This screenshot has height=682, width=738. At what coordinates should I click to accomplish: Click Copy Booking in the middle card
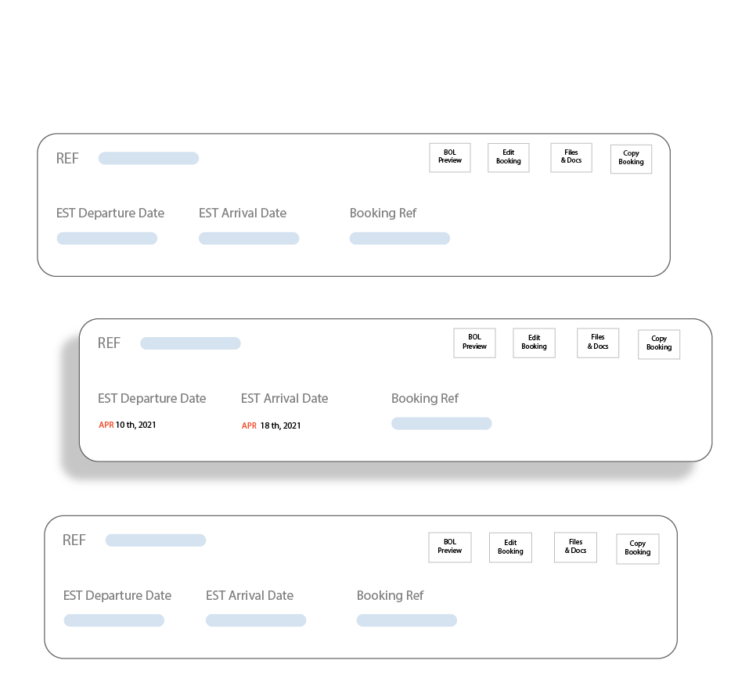click(x=659, y=344)
